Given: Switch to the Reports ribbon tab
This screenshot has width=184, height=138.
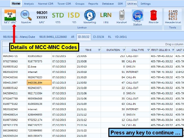Looking at the screenshot, I should [x=93, y=4].
